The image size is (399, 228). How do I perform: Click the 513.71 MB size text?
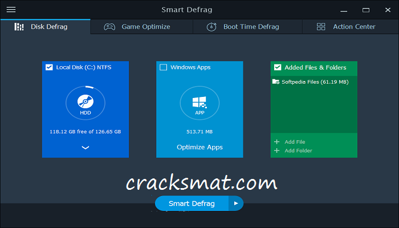click(x=199, y=132)
